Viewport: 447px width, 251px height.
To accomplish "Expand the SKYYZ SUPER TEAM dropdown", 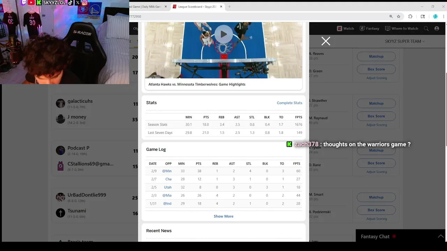I will pos(405,41).
